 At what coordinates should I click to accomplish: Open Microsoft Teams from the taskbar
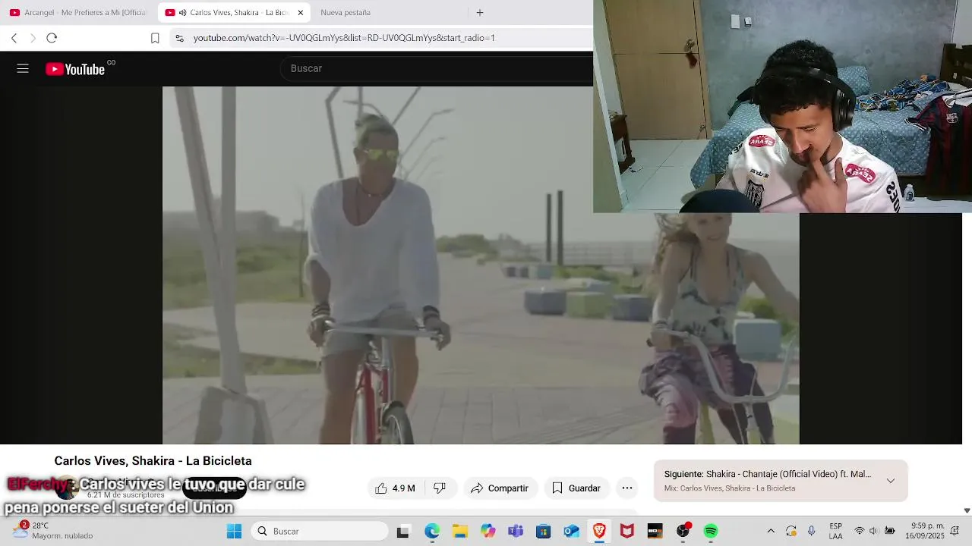516,532
